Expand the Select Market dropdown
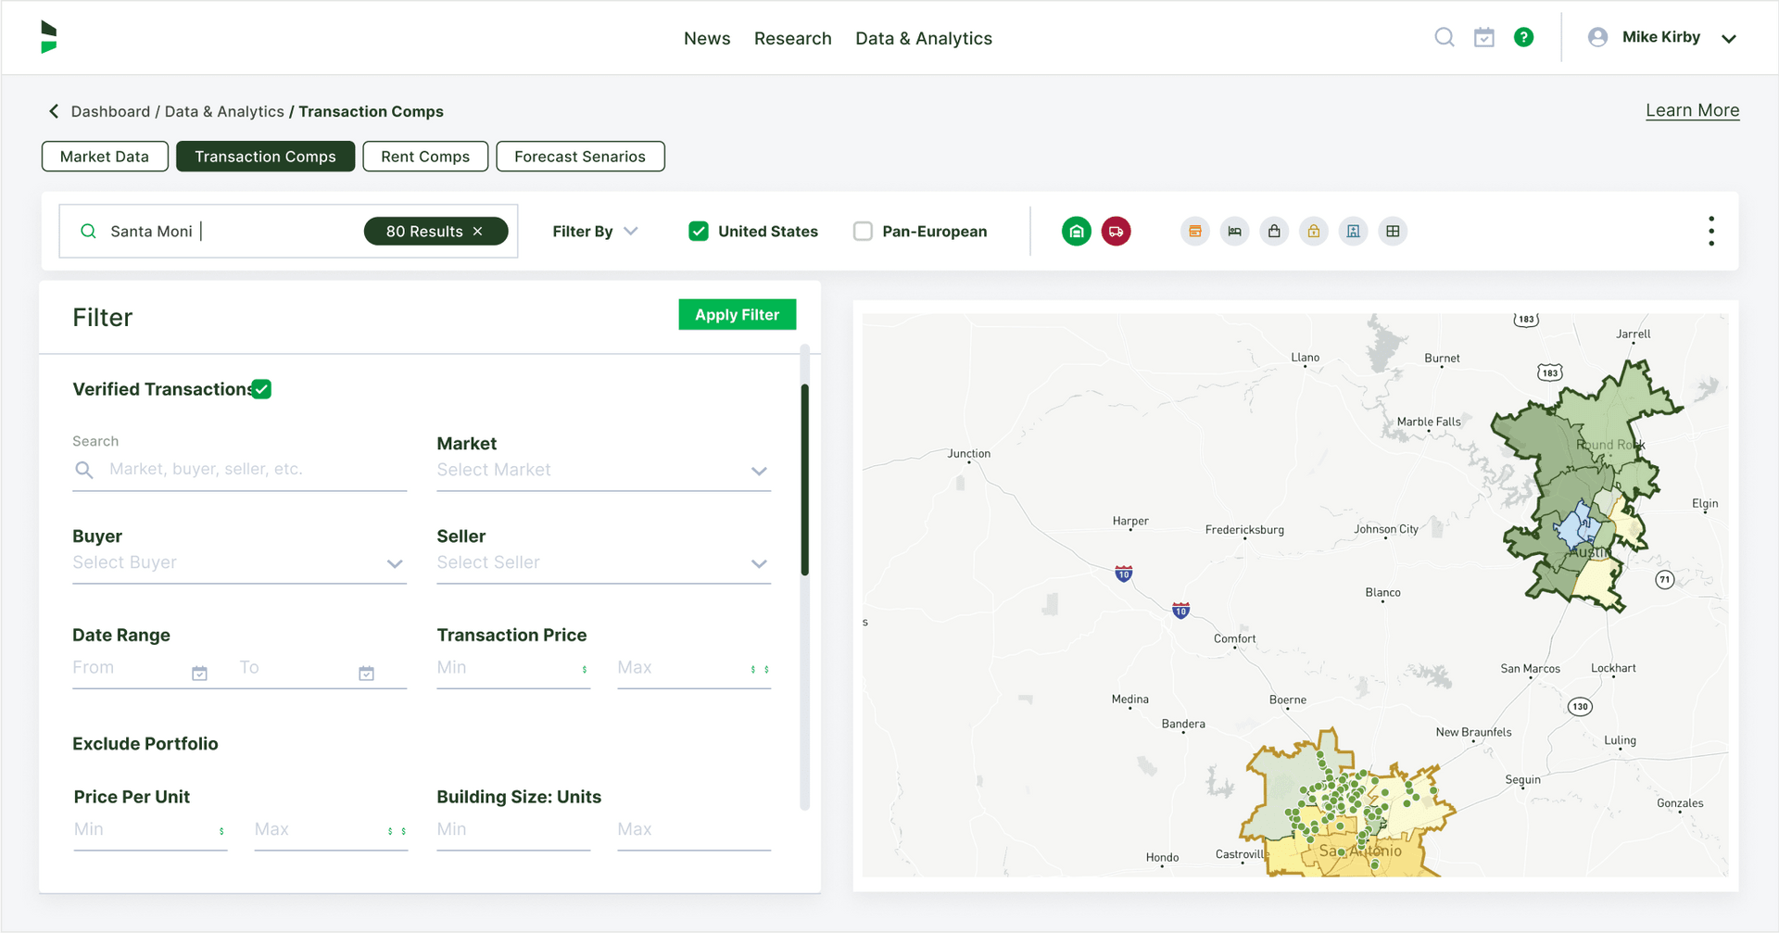 [x=603, y=471]
